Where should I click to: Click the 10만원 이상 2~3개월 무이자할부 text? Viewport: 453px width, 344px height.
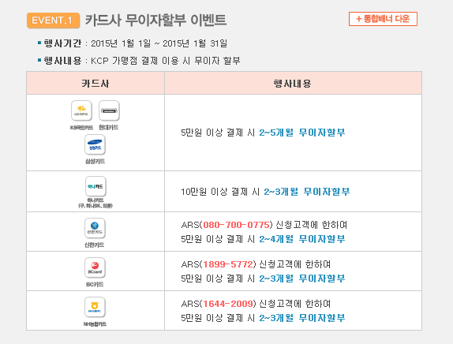tap(265, 192)
